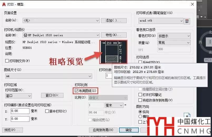Viewport: 212px width, 137px height.
Task: Open the plot range Window dropdown
Action: pyautogui.click(x=18, y=96)
